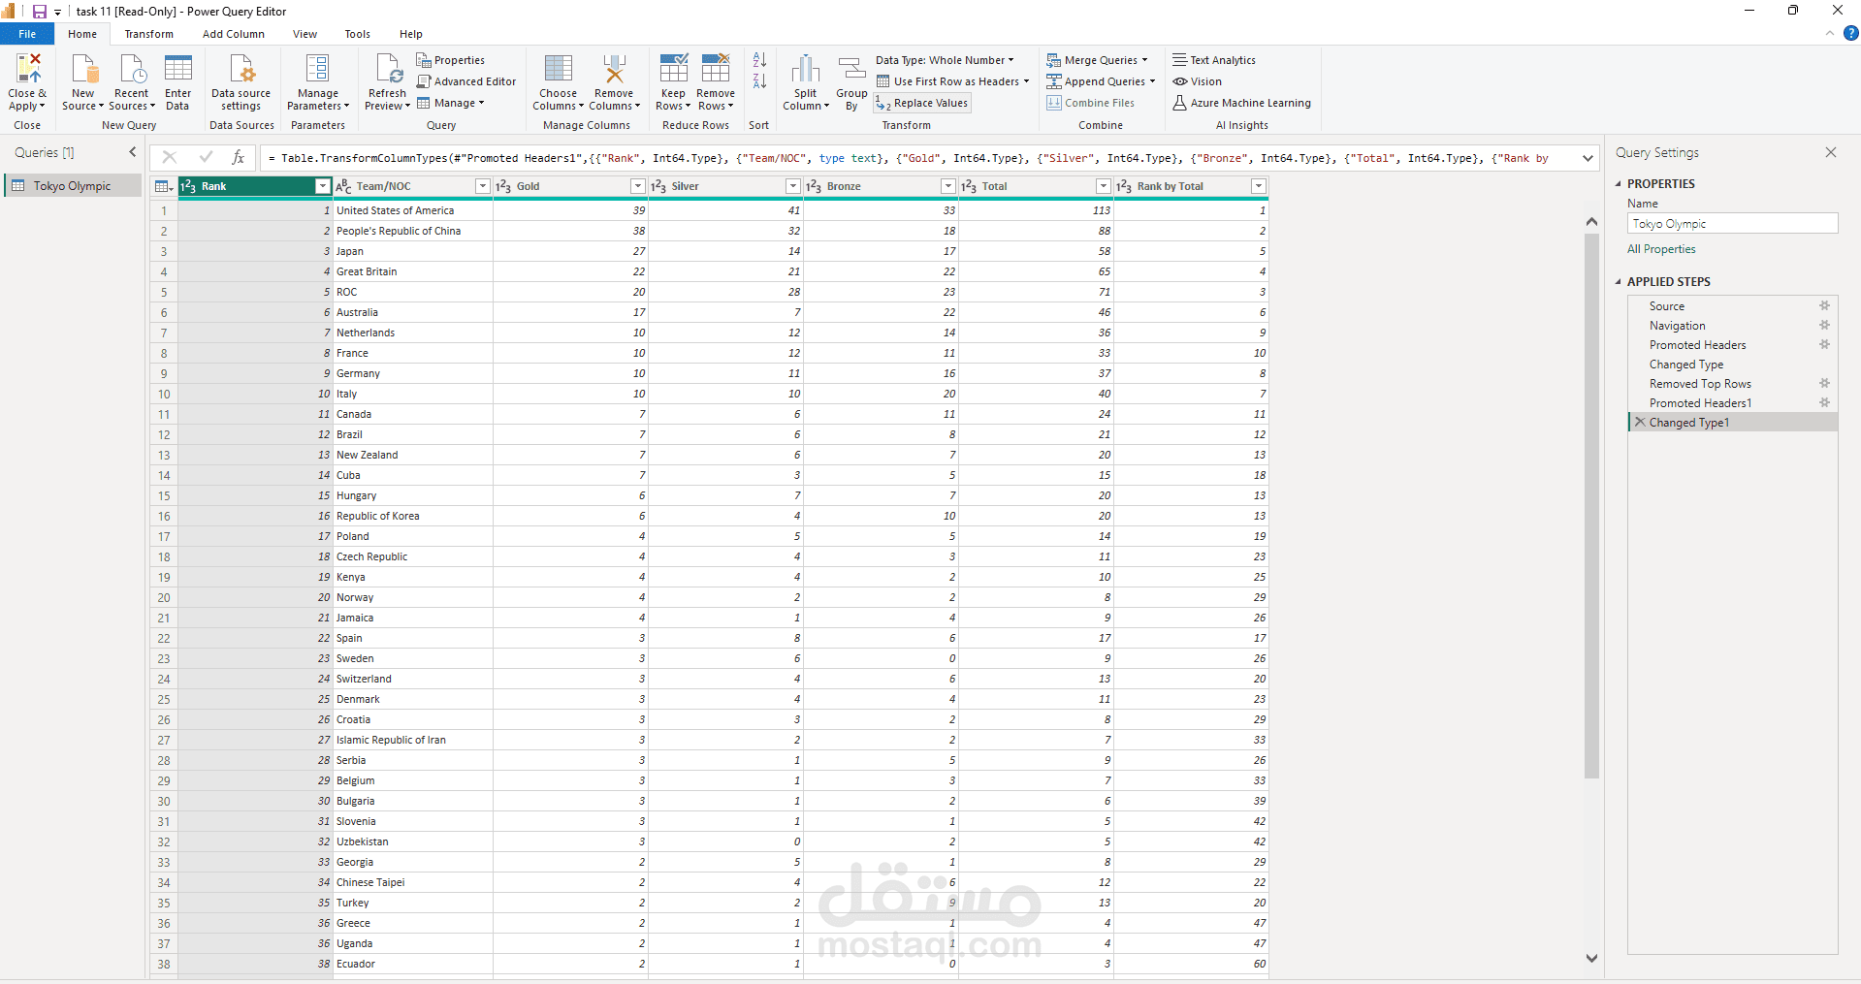1861x984 pixels.
Task: Switch to the Transform ribbon tab
Action: tap(149, 34)
